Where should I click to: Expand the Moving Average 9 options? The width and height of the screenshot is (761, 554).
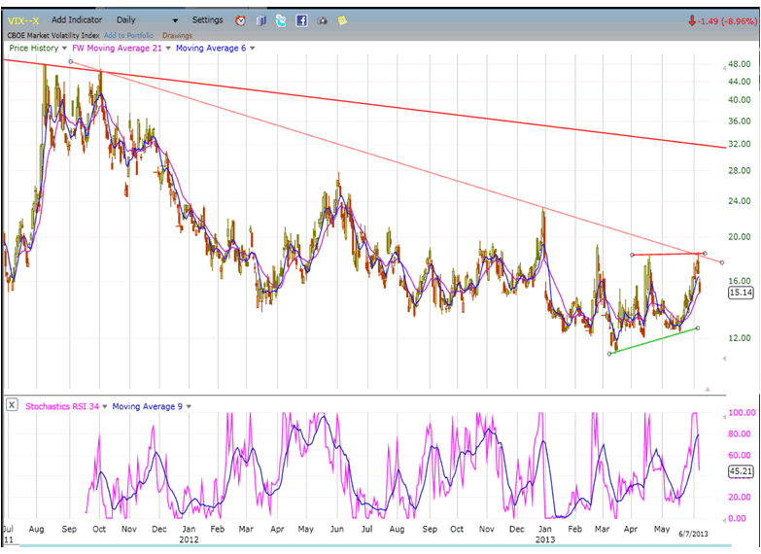(190, 406)
